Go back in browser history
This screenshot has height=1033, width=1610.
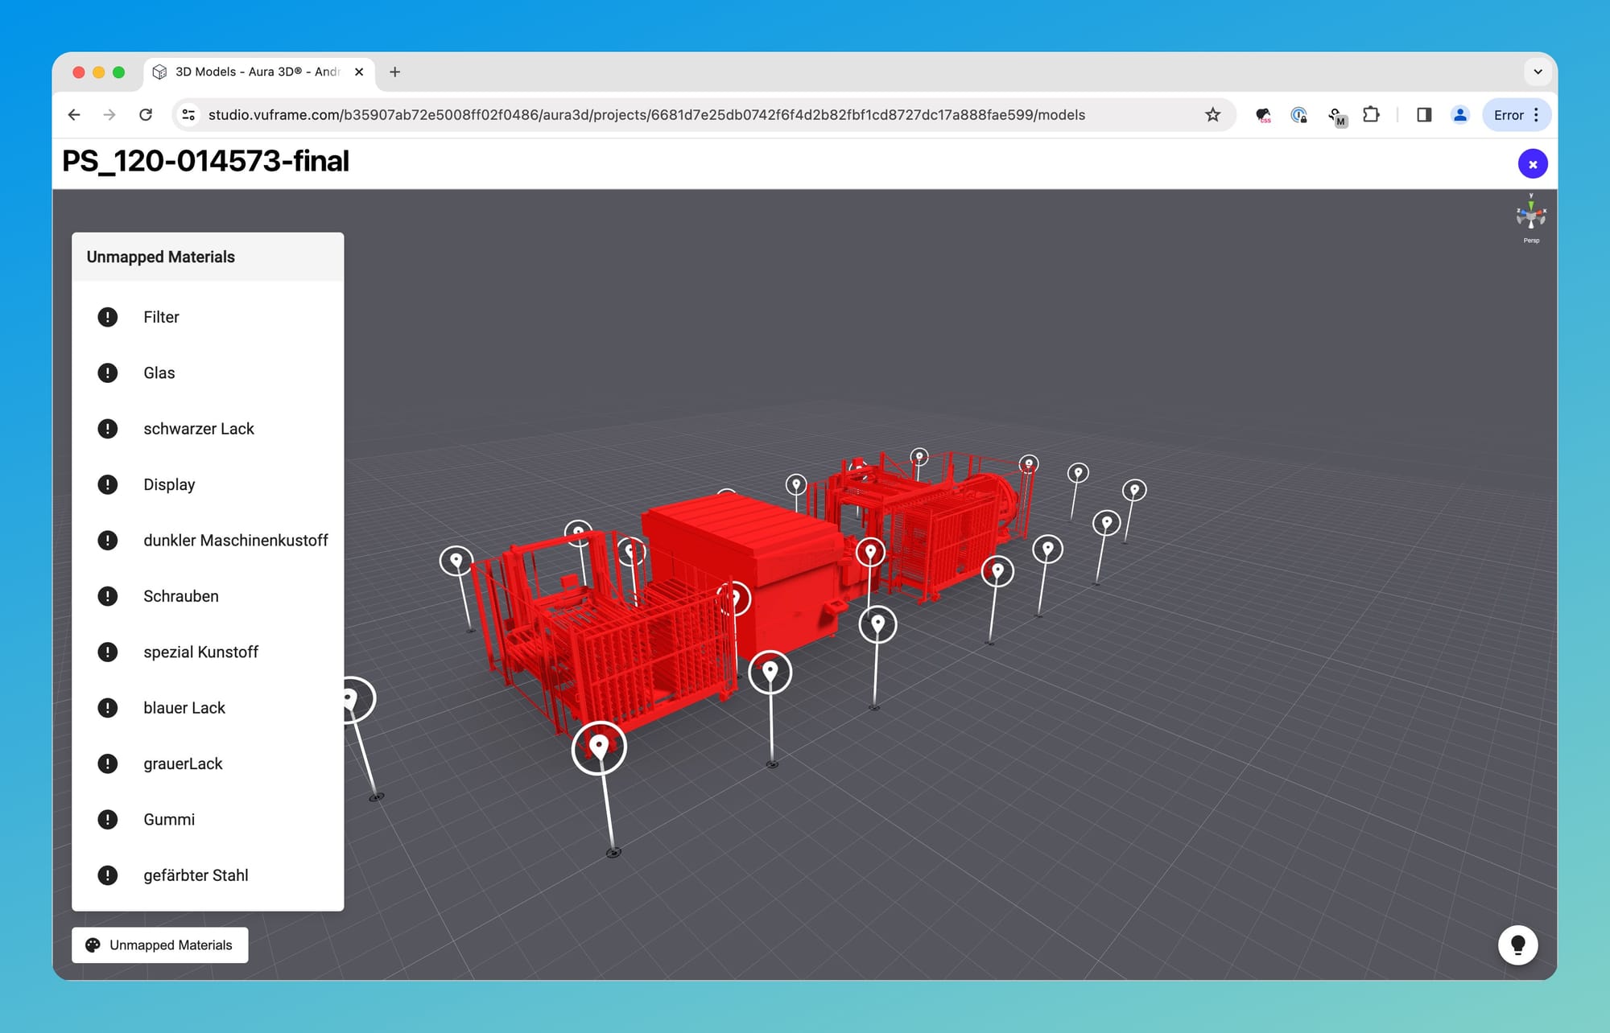(x=74, y=115)
